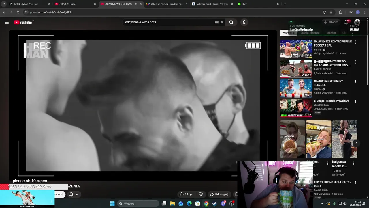
Task: Mute the playing NAJWIĘKSZE DYMY tab audio
Action: pyautogui.click(x=136, y=4)
